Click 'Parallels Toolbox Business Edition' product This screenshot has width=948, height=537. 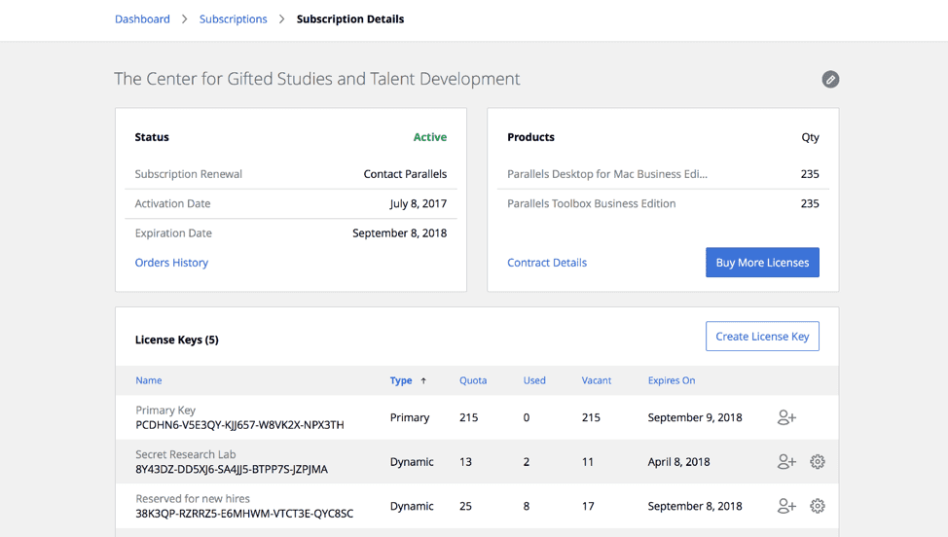(592, 203)
